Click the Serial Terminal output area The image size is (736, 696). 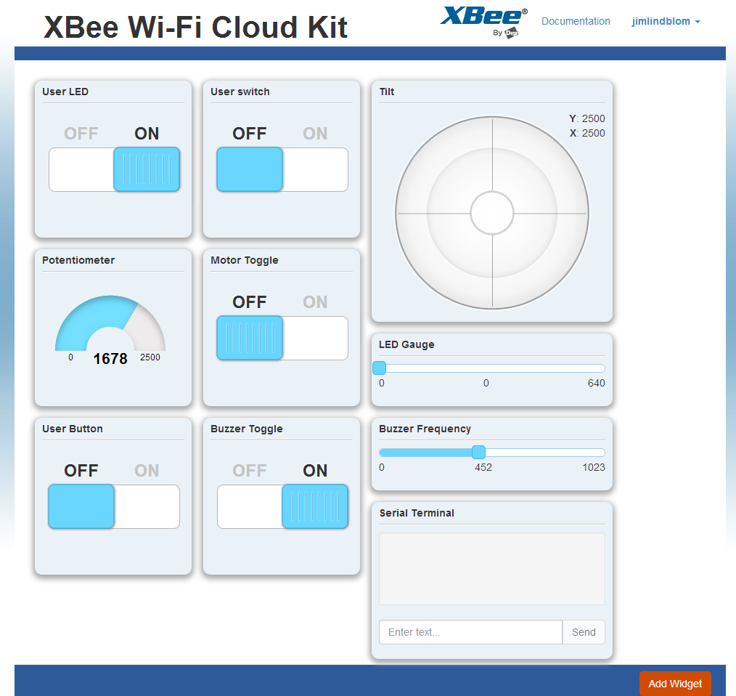click(492, 569)
